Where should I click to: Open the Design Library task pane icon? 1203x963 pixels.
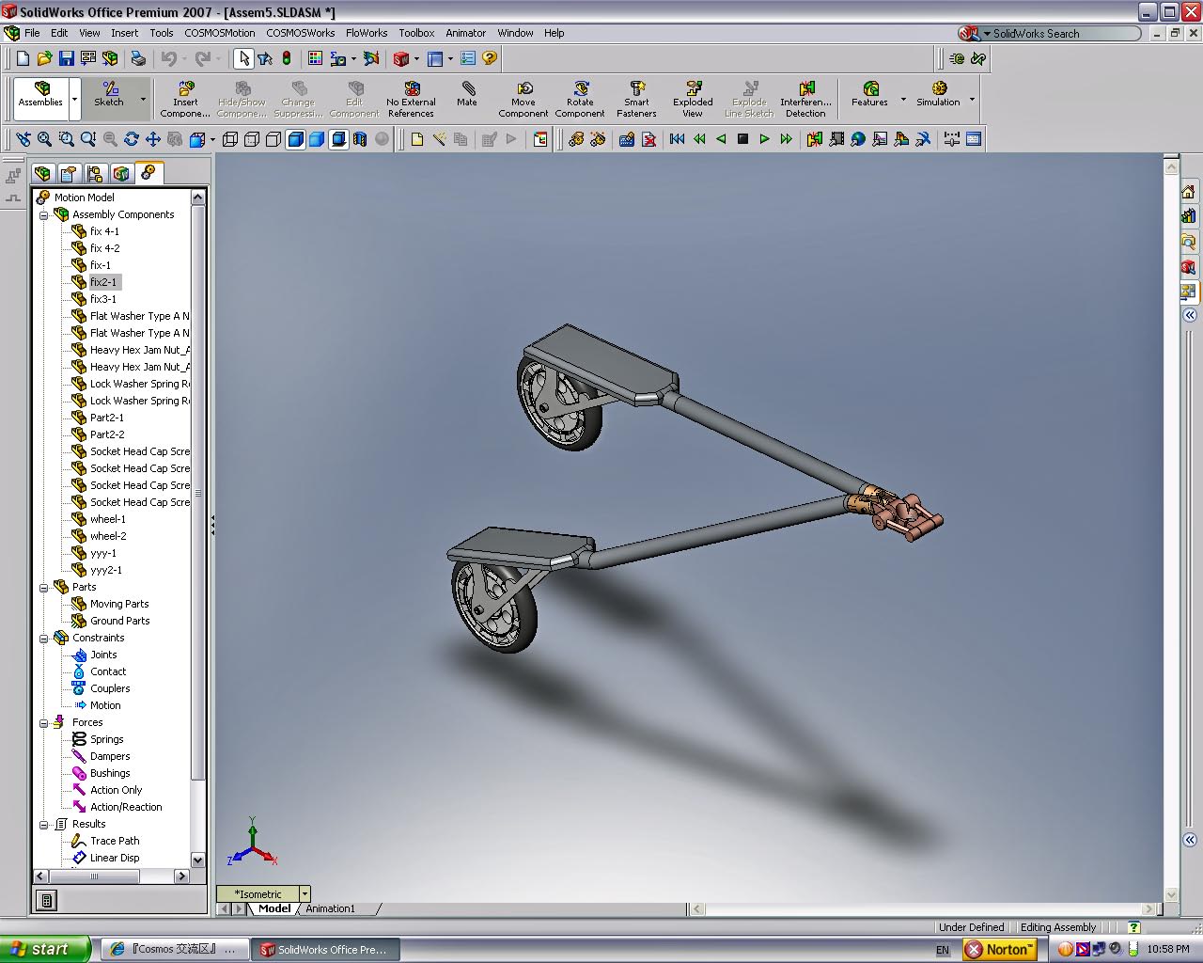(1189, 216)
